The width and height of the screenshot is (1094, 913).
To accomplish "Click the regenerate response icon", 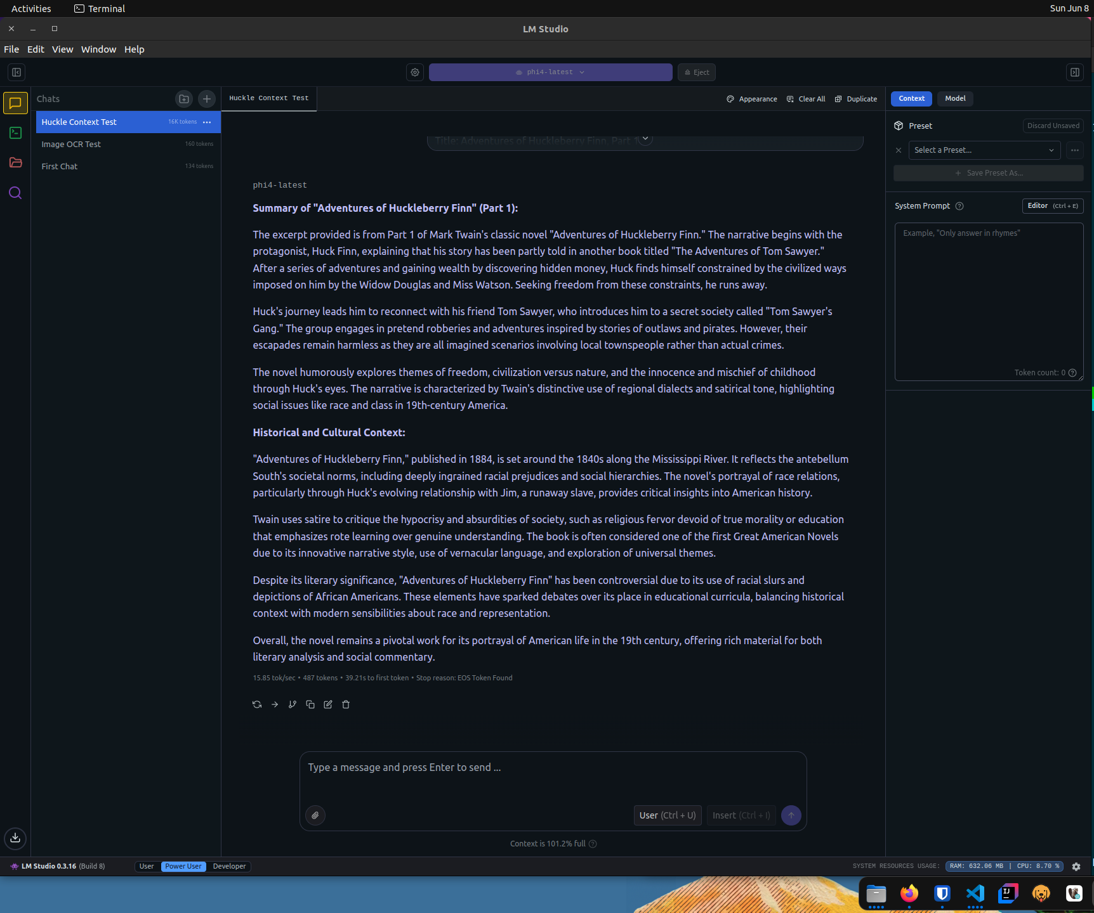I will coord(257,704).
